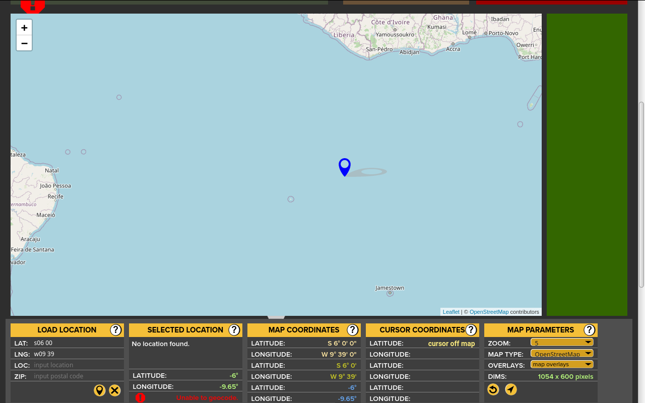Screen dimensions: 645x403
Task: Click the collapse handle below the map
Action: [276, 317]
